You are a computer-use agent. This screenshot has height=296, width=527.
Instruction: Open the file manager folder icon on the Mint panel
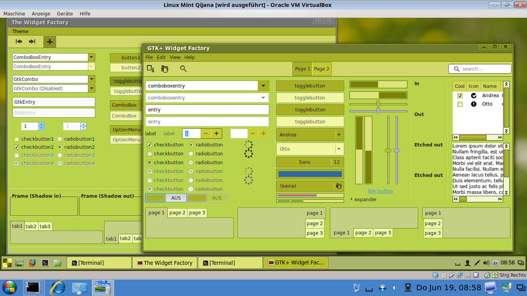click(57, 263)
